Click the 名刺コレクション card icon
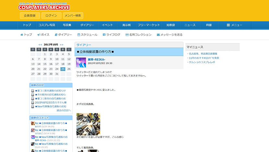The image size is (269, 152). tap(127, 35)
